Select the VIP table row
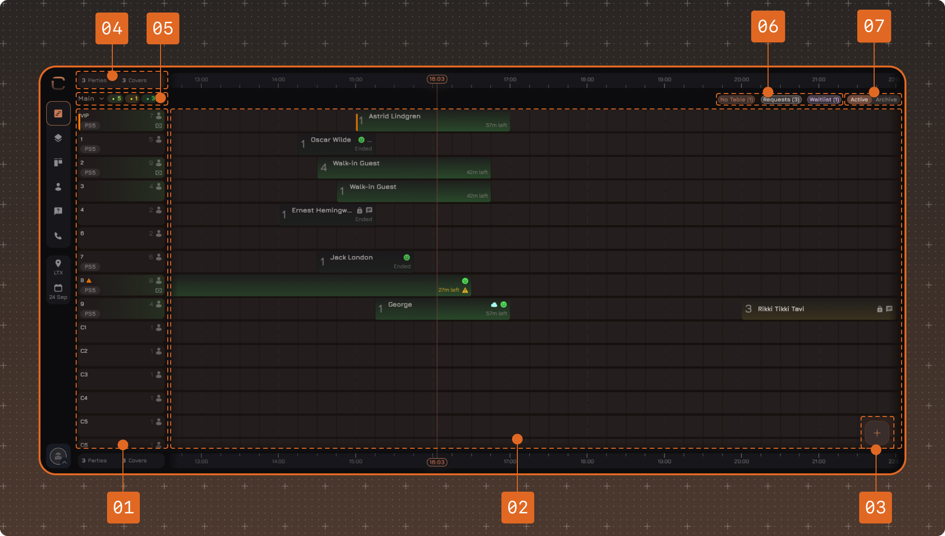 click(121, 121)
